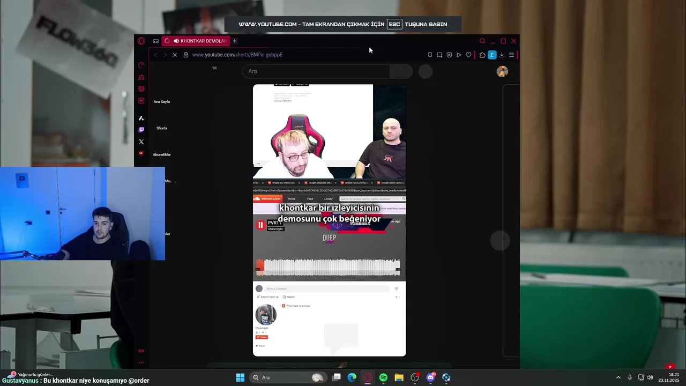
Task: Click the taskbar 'Ara' search box
Action: (288, 377)
